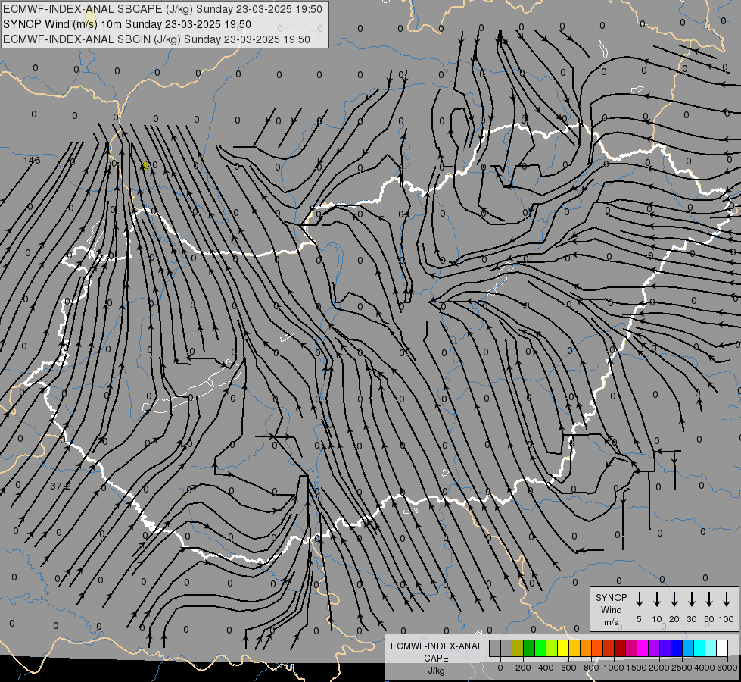
Task: Click the 1000 tick label on the CAPE scale
Action: click(614, 668)
